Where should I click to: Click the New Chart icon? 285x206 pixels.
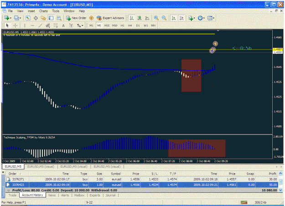(x=7, y=18)
